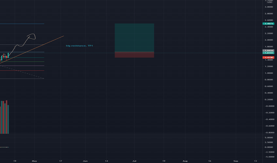277x163 pixels.
Task: Click the 3.0000 price axis label
Action: tap(269, 7)
